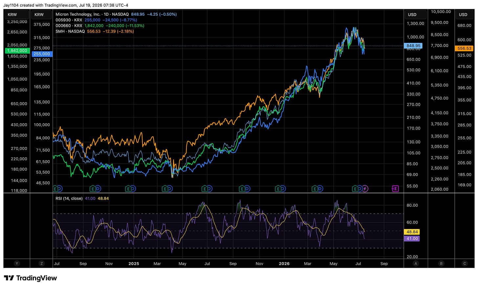Click the Jay1104 created with TradingView.com caption
The width and height of the screenshot is (478, 288).
pyautogui.click(x=66, y=5)
